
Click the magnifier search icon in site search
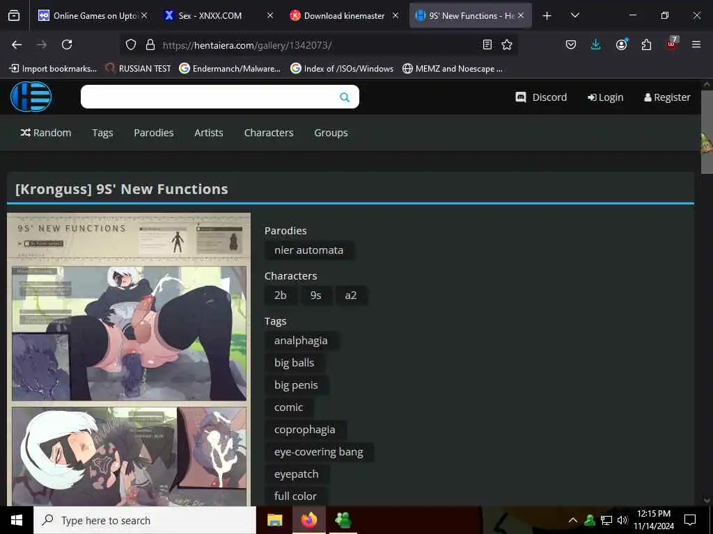point(345,97)
